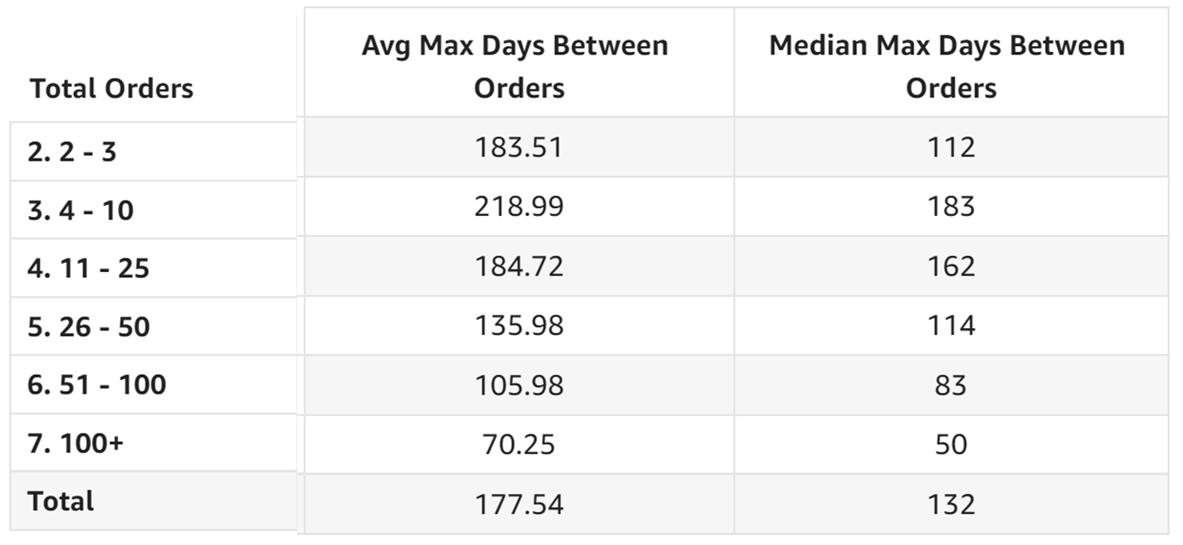
Task: Click the Total Orders column header
Action: point(111,88)
